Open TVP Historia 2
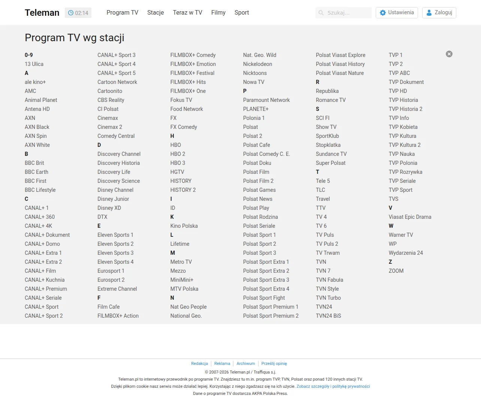 (405, 109)
